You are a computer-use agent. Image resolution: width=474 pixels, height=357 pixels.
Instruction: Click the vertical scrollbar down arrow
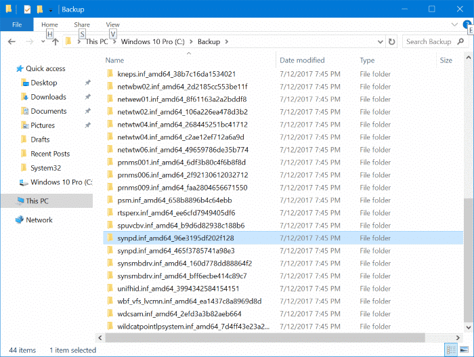click(x=469, y=327)
